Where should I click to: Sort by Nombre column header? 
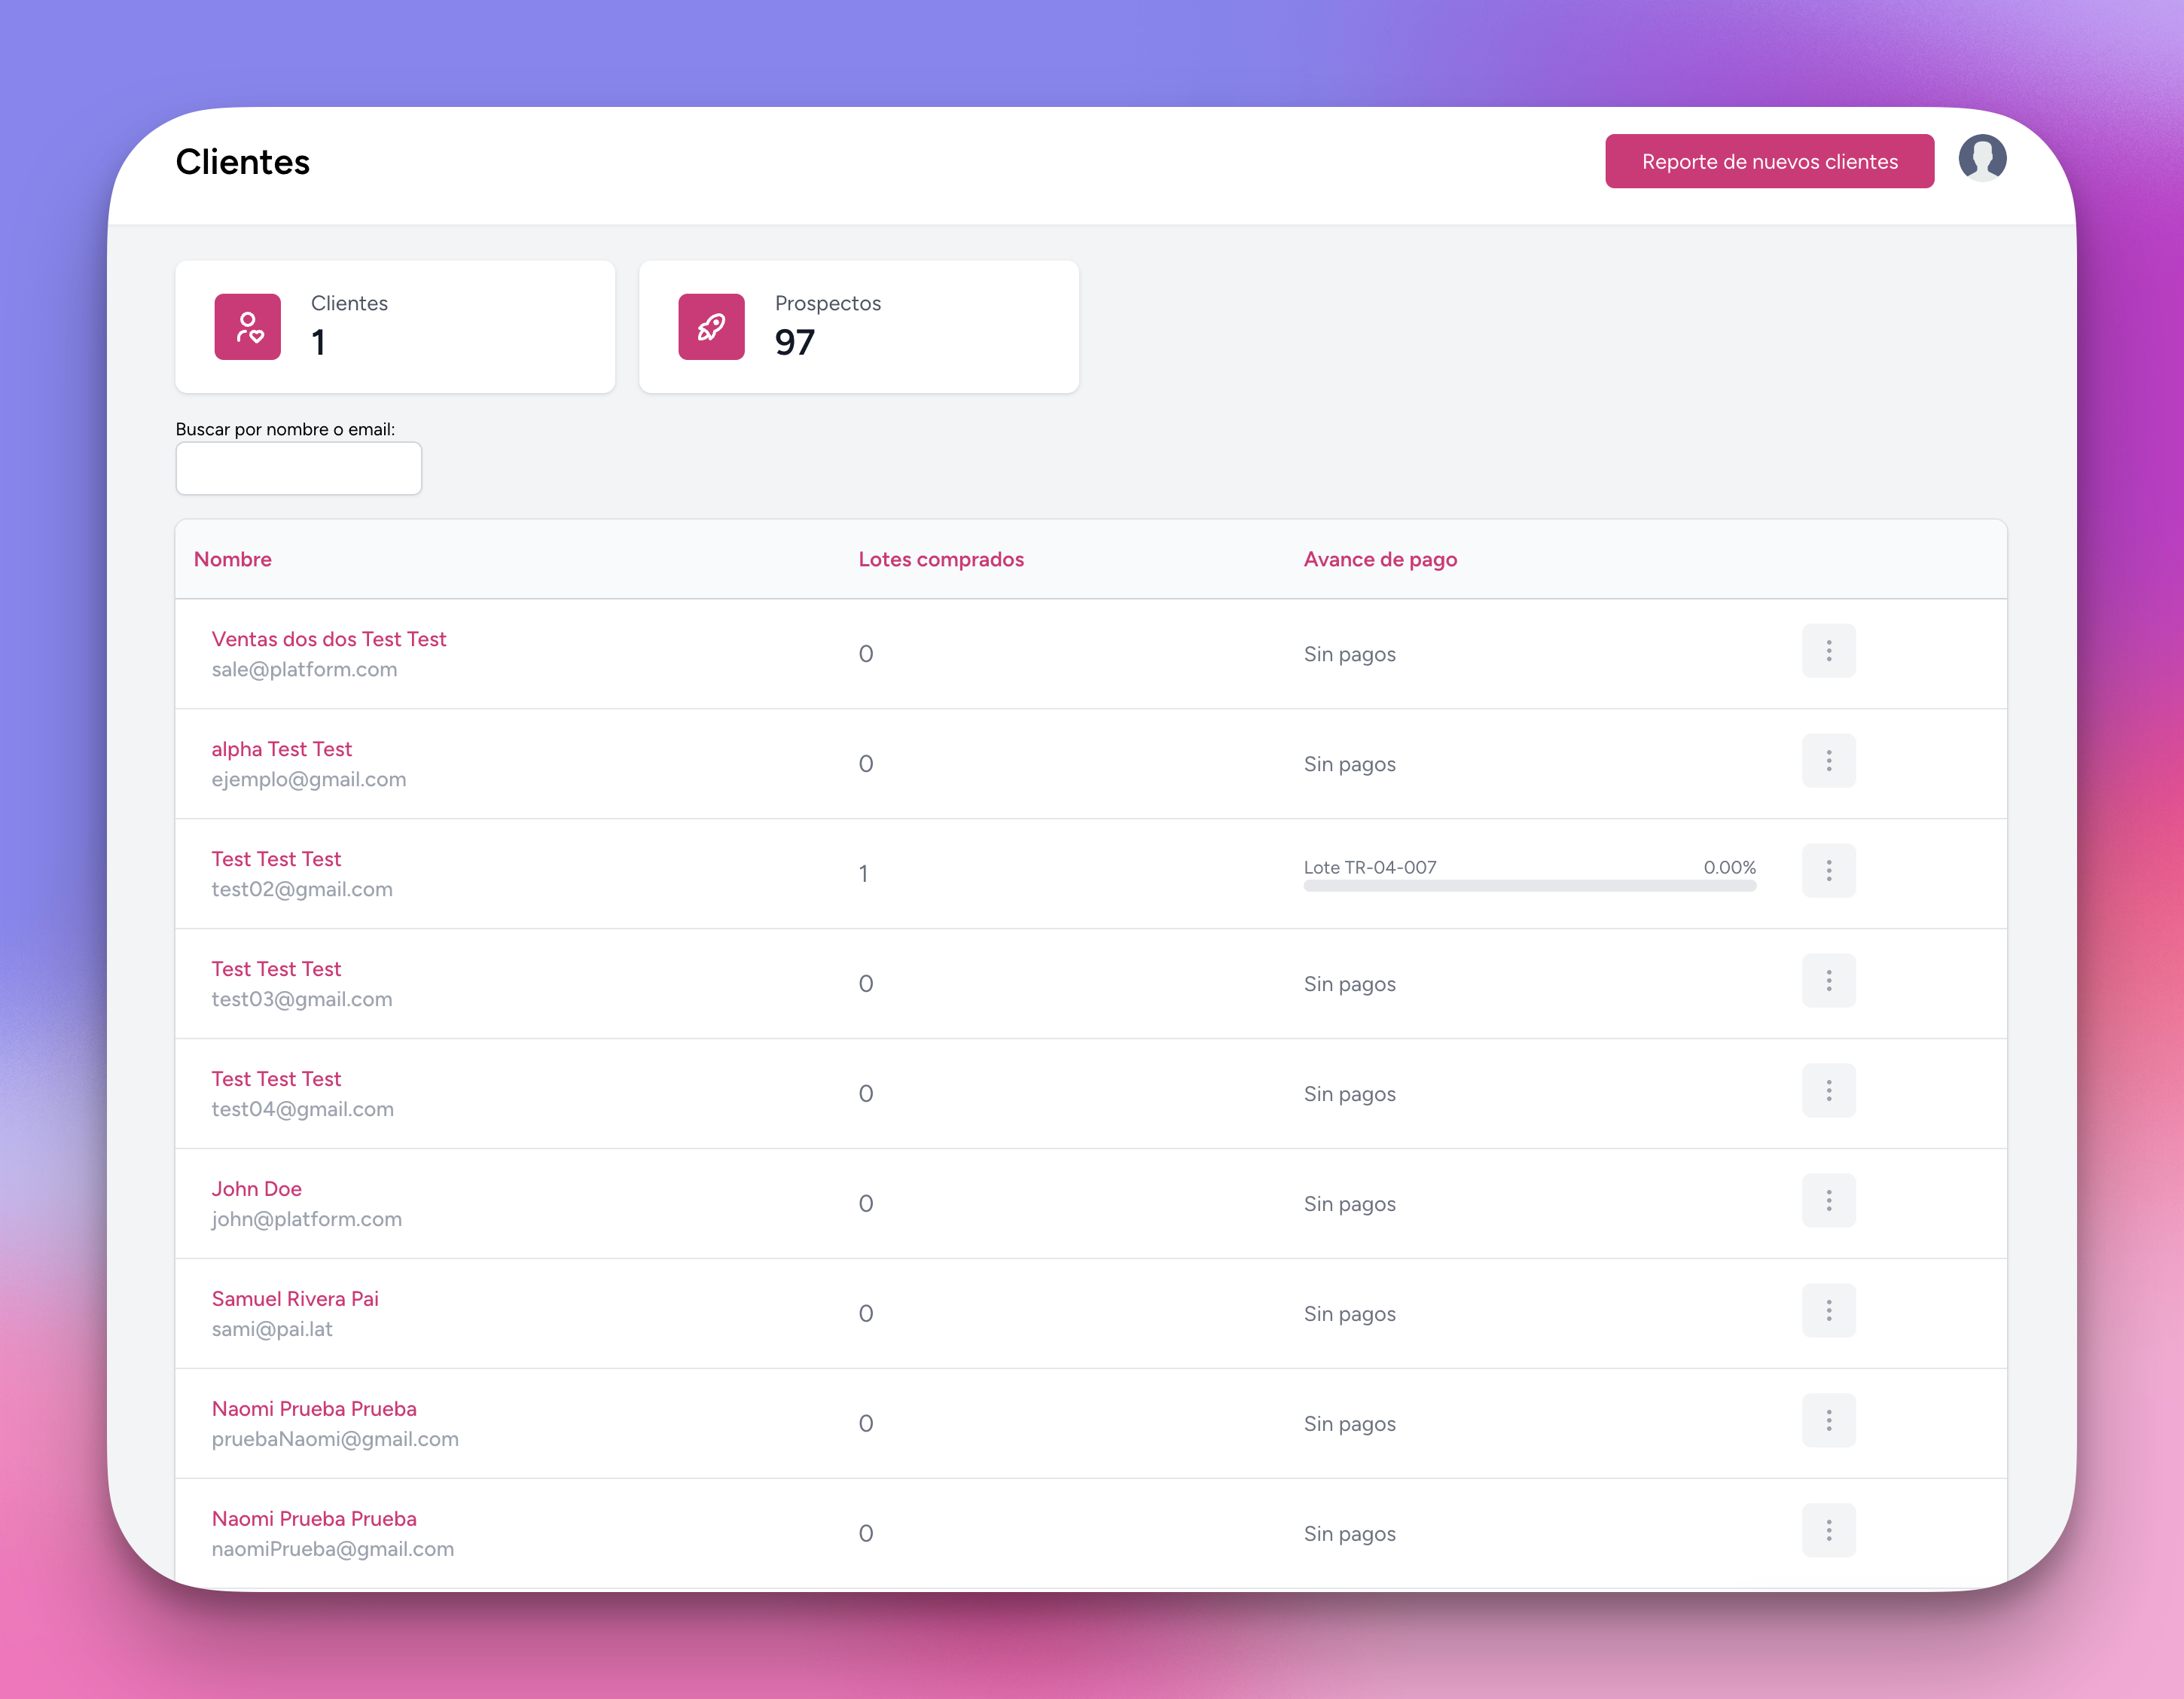pyautogui.click(x=232, y=559)
